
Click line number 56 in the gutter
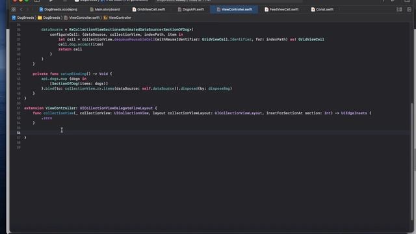(x=19, y=133)
